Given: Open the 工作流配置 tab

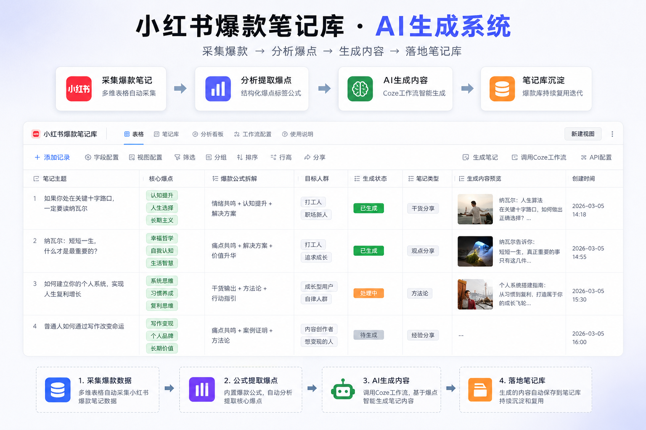Looking at the screenshot, I should click(x=253, y=134).
